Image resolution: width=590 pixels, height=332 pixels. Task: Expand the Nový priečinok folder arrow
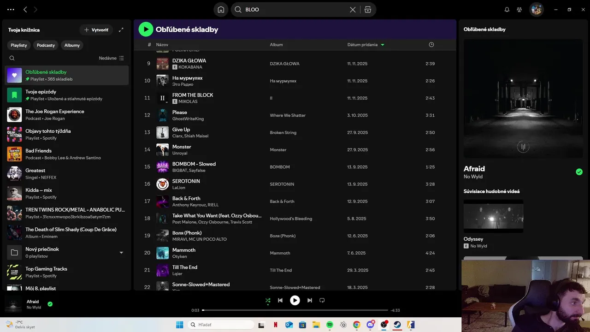pos(121,253)
